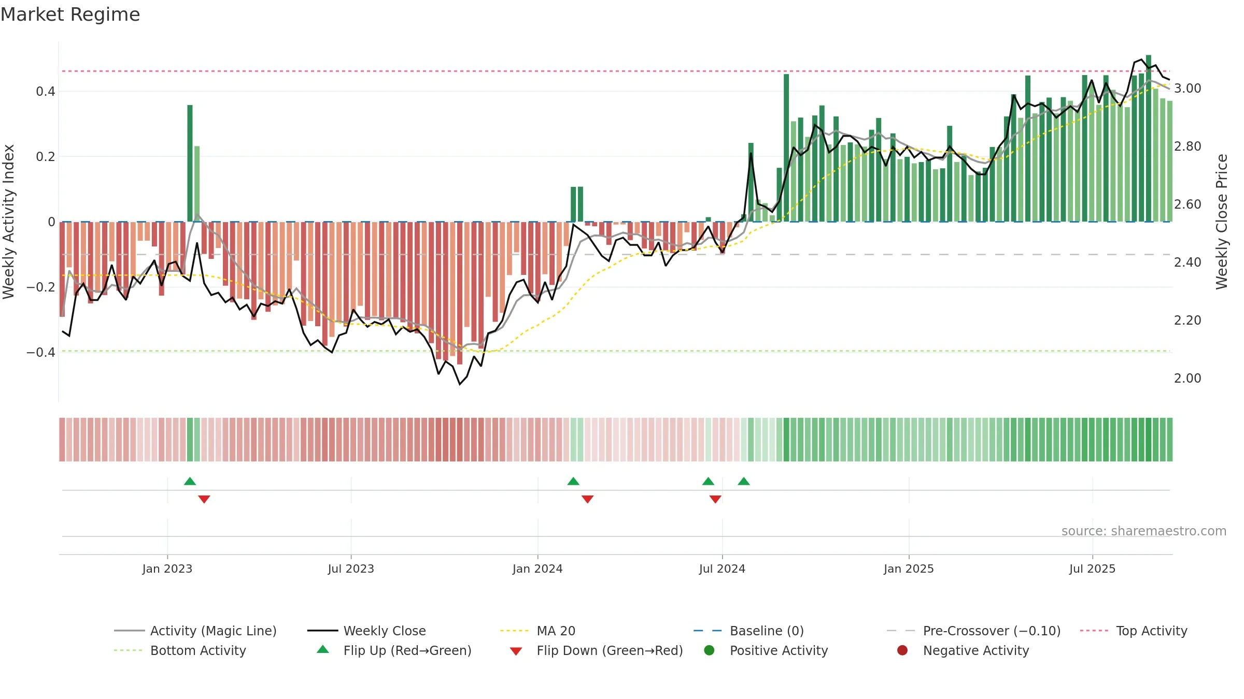Screen dimensions: 1244x699
Task: Click the 2.00 price axis tick
Action: [x=1188, y=378]
